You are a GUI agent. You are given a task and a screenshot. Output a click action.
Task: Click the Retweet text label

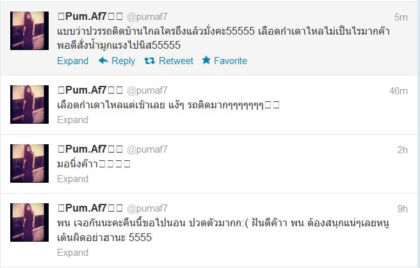176,61
